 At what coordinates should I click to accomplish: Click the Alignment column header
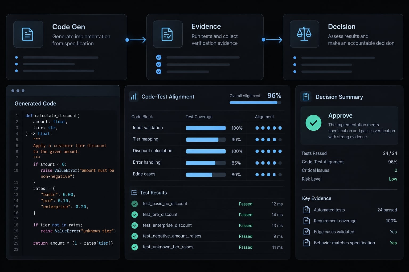(x=264, y=117)
